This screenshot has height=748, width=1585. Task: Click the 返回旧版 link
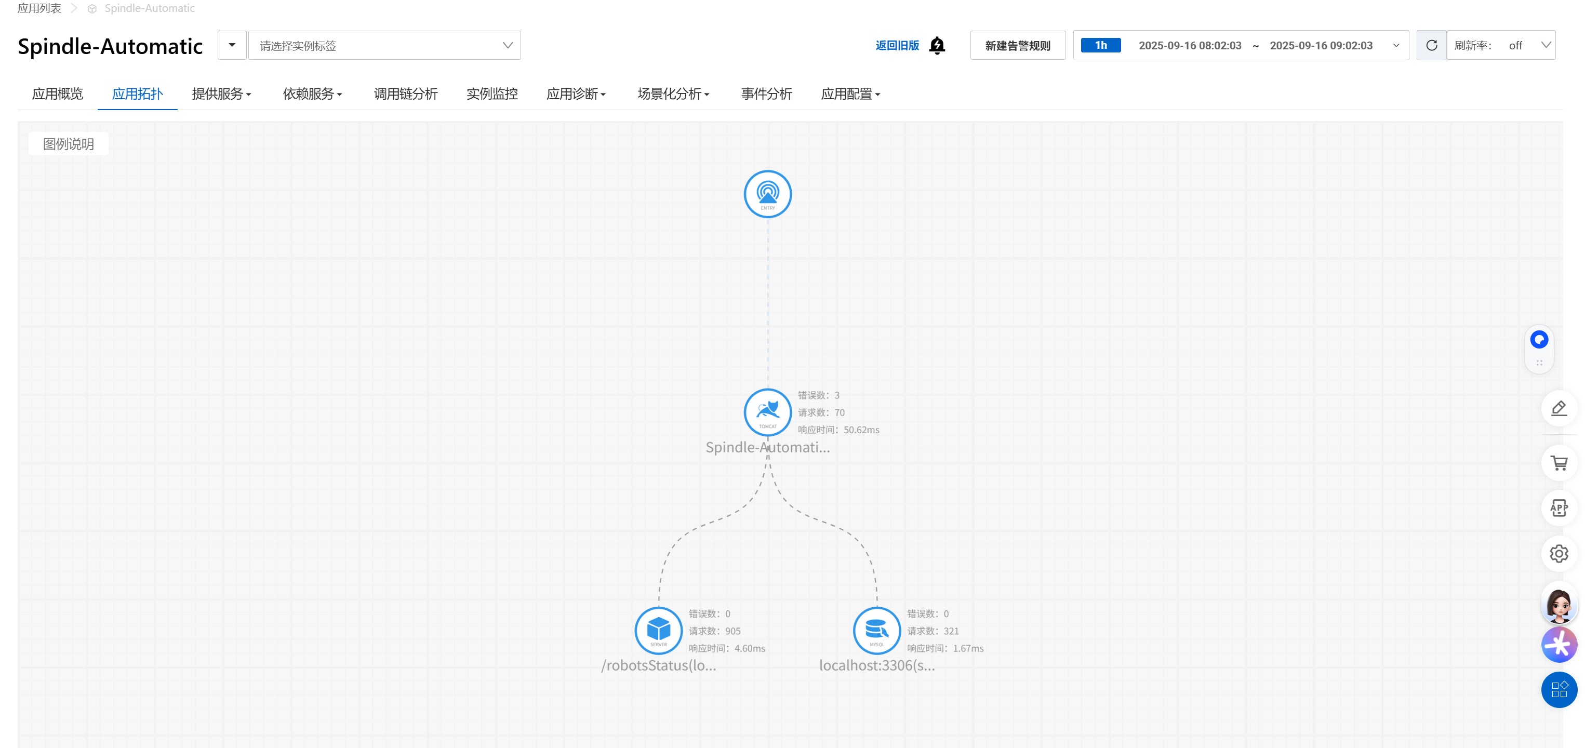(x=897, y=46)
